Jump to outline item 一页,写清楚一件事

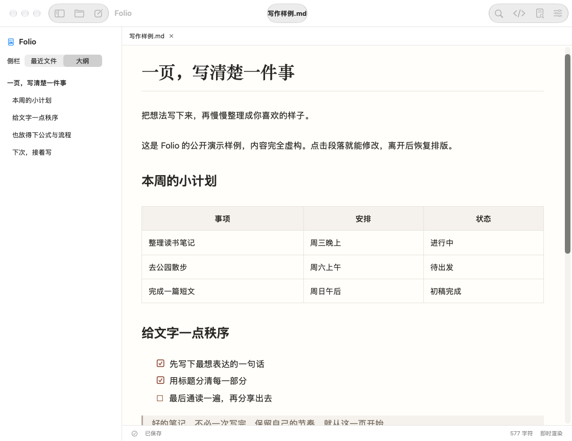[37, 83]
